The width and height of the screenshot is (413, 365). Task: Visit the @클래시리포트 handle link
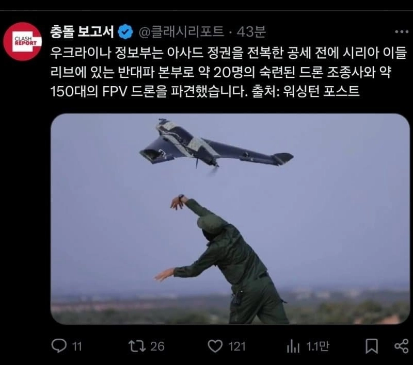[182, 32]
